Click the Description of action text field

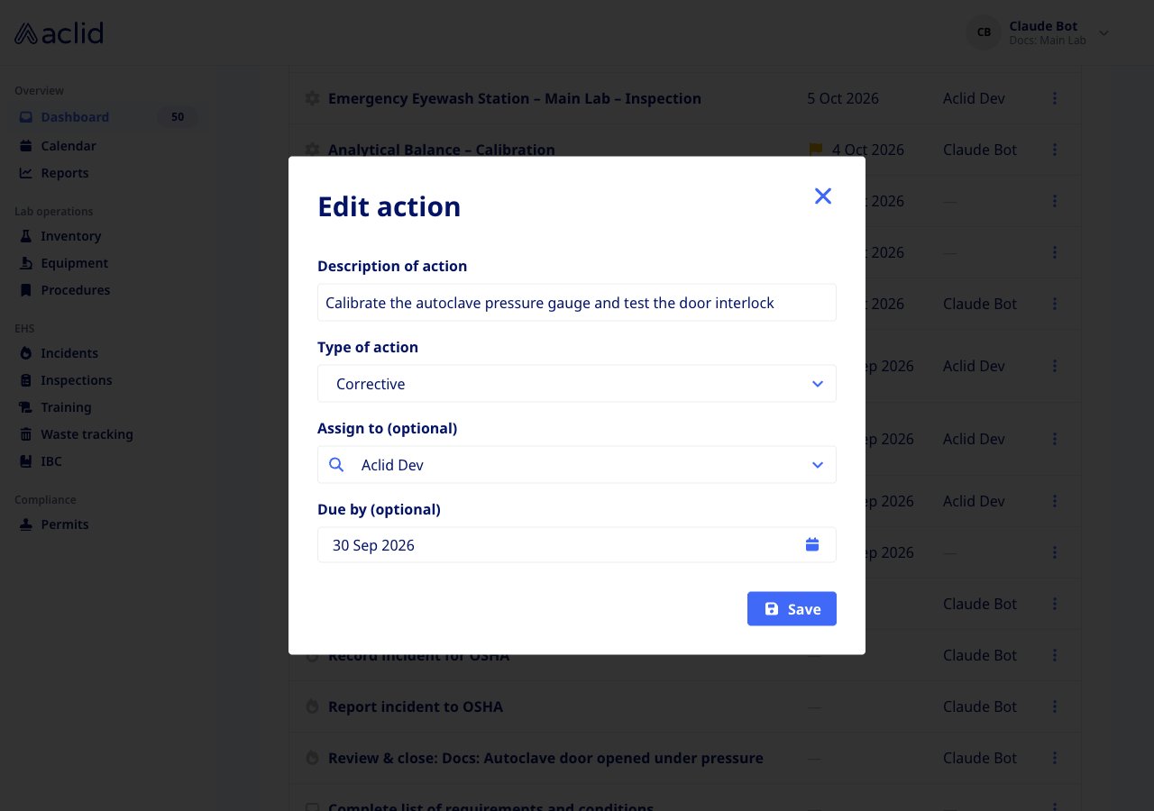[577, 303]
